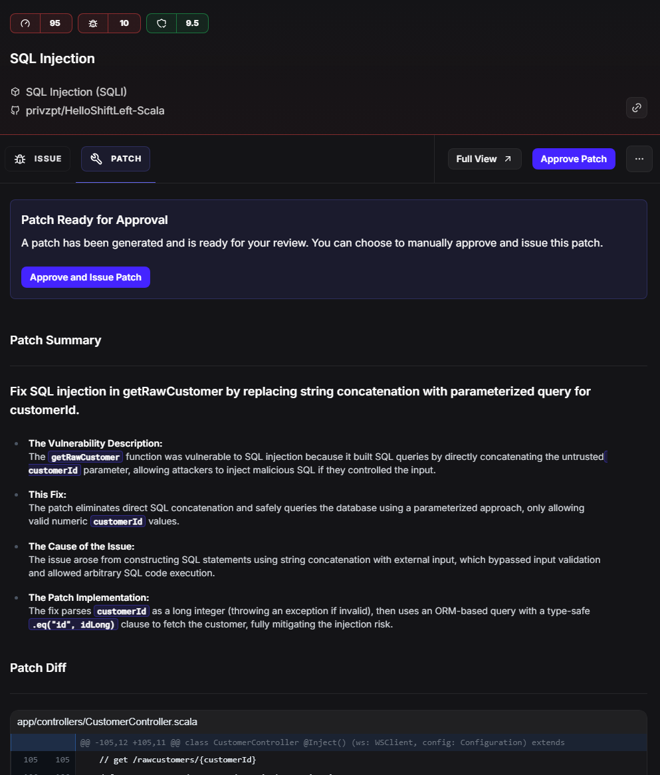Click the cube icon beside SQL Injection (SQLI)
660x775 pixels.
(15, 92)
